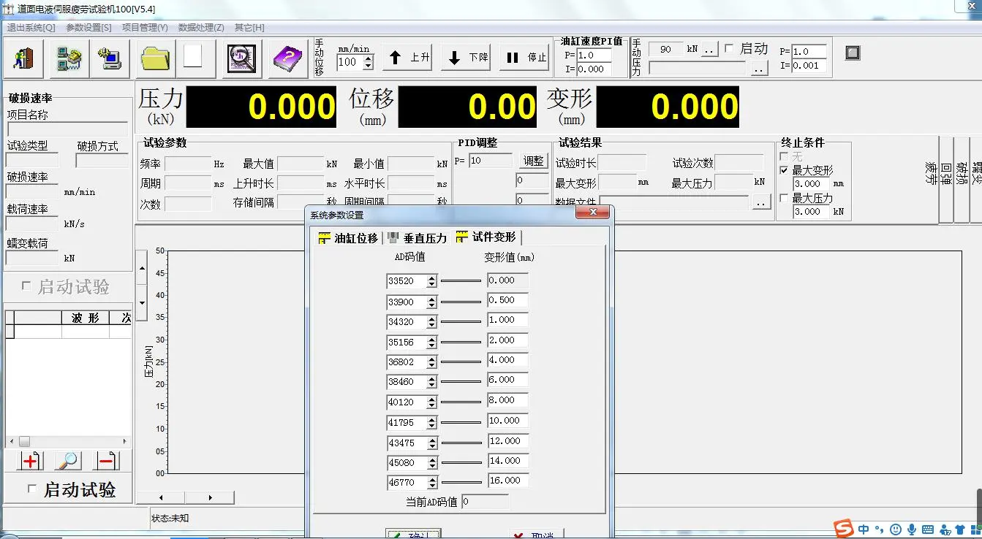Click the 最大变形 3.000 mm input field
Image resolution: width=982 pixels, height=539 pixels.
tap(811, 184)
